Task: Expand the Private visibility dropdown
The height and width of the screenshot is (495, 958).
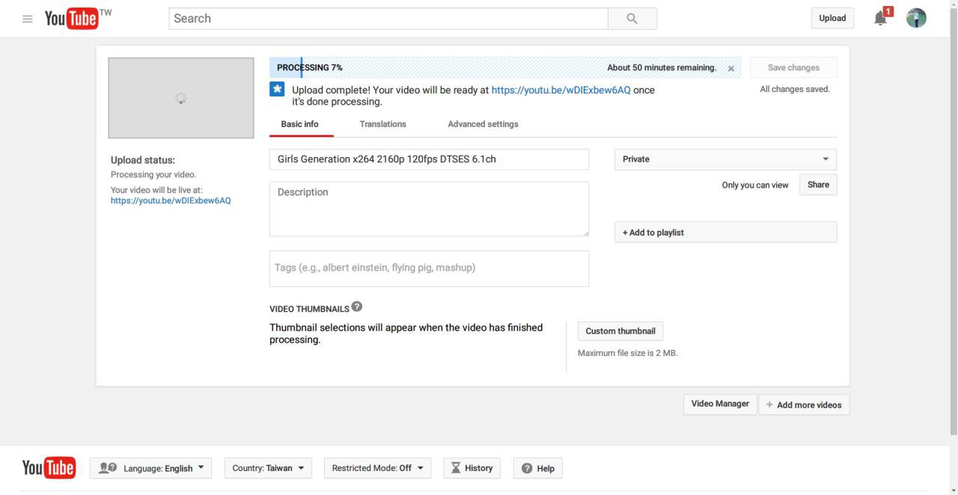Action: [724, 159]
